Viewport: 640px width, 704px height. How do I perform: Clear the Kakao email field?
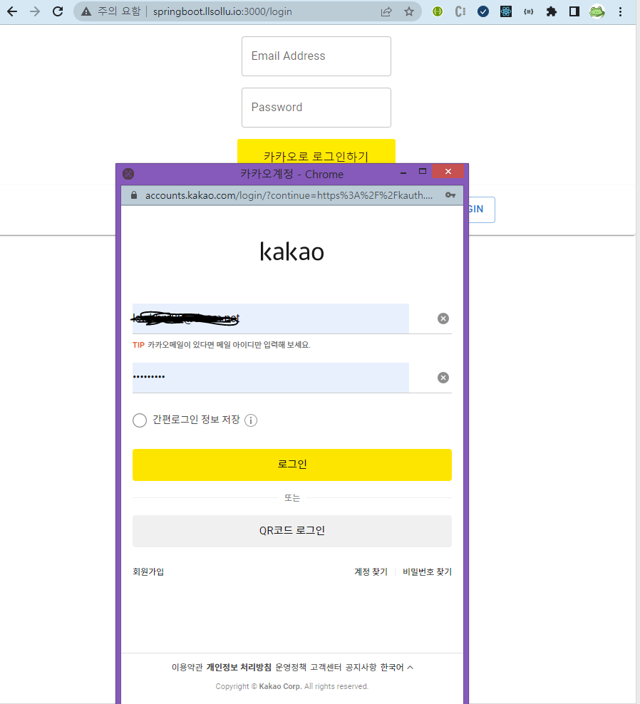tap(443, 319)
